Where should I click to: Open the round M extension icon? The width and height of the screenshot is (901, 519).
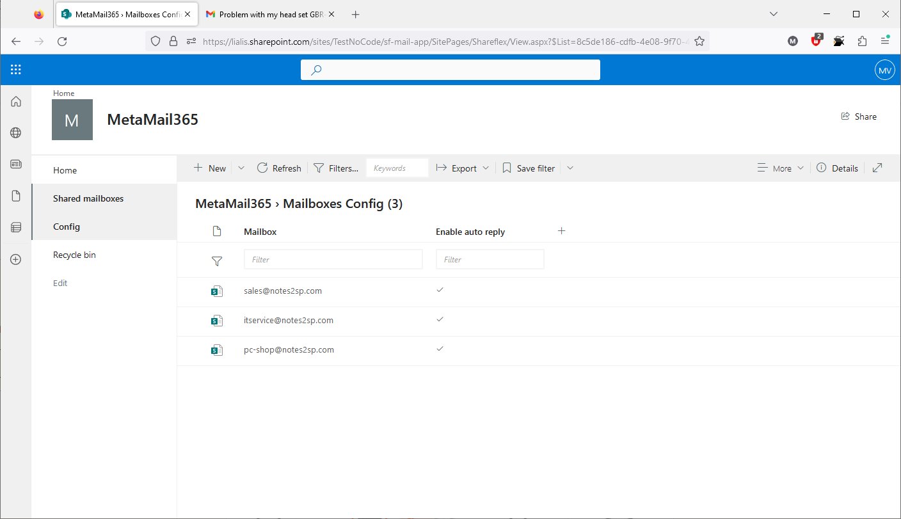click(793, 41)
